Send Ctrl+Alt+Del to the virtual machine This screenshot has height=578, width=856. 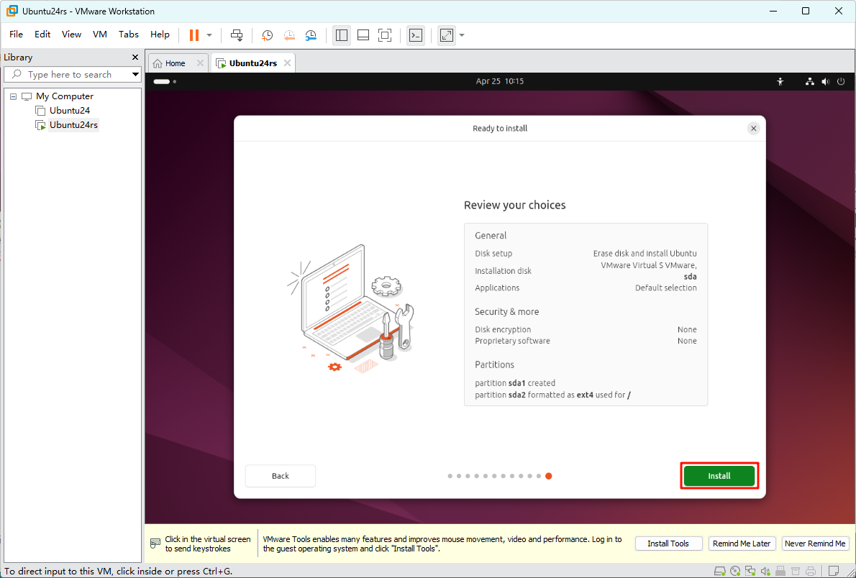(x=237, y=35)
